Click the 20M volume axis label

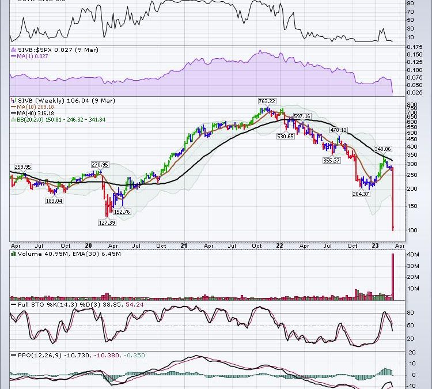[x=413, y=277]
